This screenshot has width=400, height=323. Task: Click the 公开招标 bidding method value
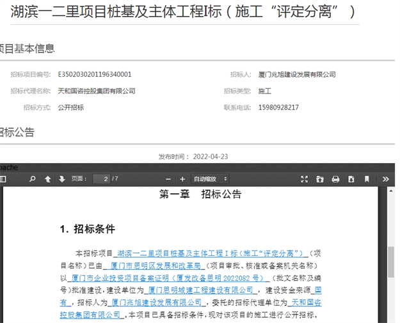click(70, 107)
